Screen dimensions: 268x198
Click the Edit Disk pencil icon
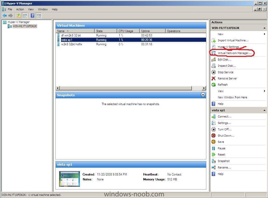point(214,60)
